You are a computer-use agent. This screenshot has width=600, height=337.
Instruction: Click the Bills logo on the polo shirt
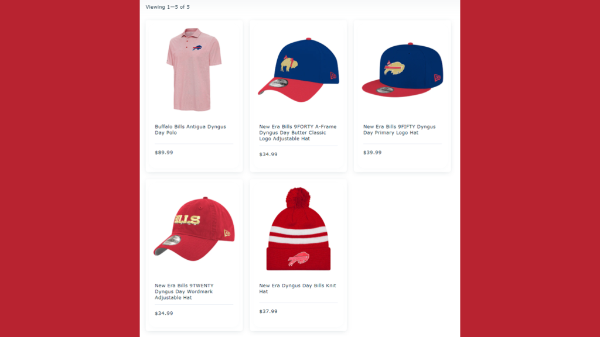click(x=197, y=48)
